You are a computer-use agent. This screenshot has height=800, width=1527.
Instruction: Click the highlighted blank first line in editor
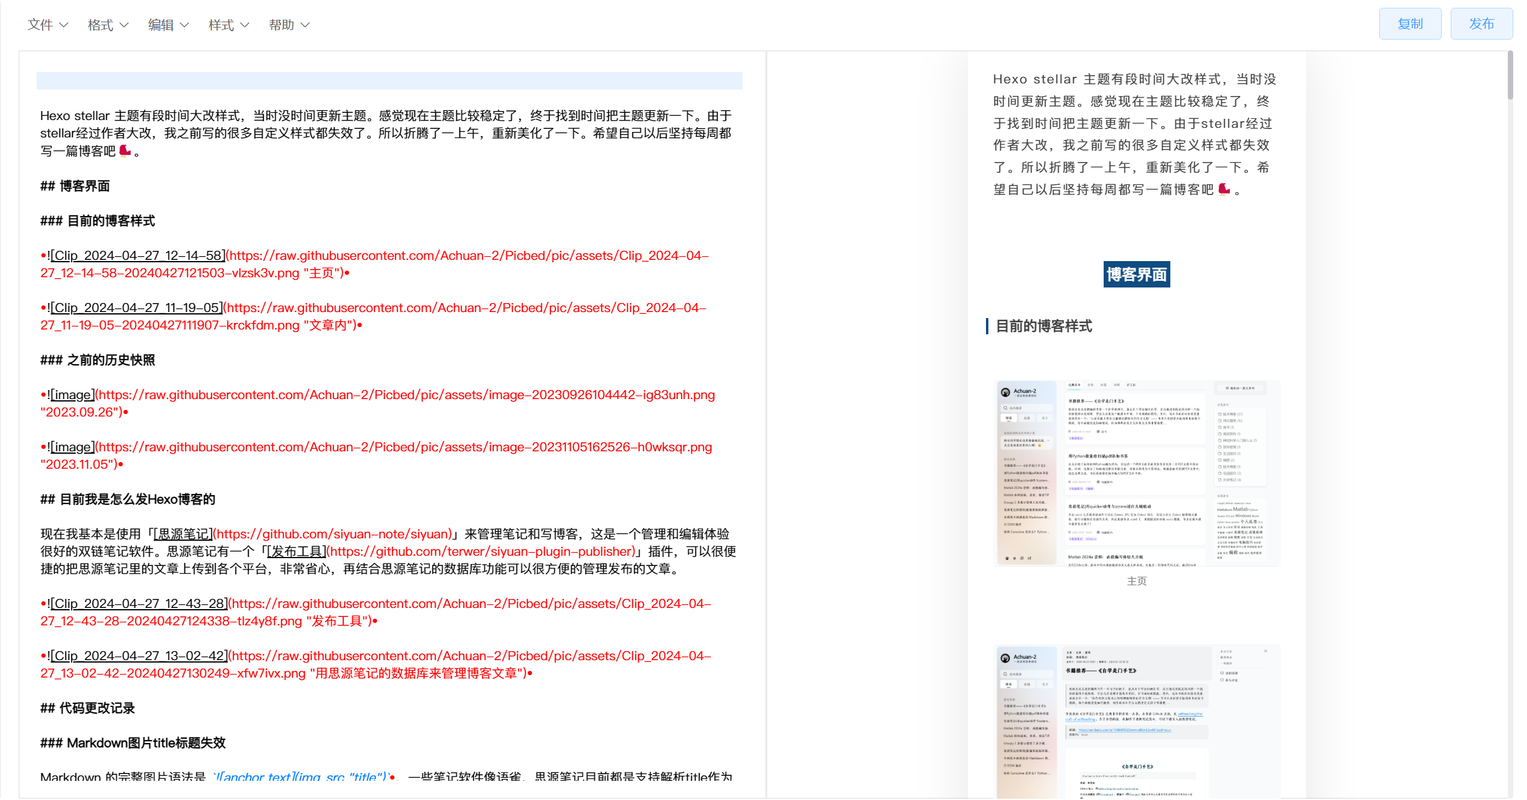389,80
